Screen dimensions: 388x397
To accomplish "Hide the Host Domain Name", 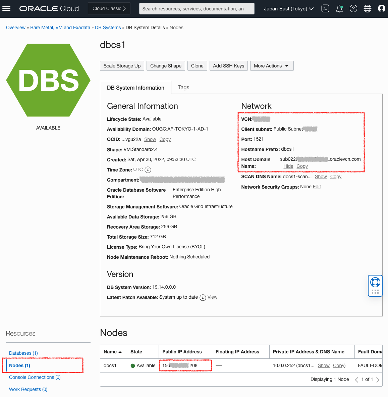I will coord(288,166).
